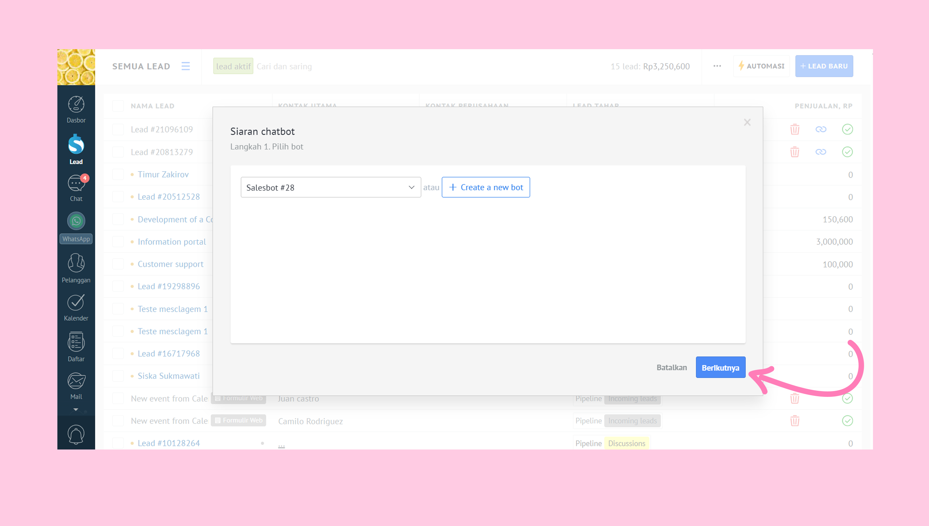Click Camilo Rodriguez contact name
Viewport: 929px width, 526px height.
pyautogui.click(x=310, y=421)
